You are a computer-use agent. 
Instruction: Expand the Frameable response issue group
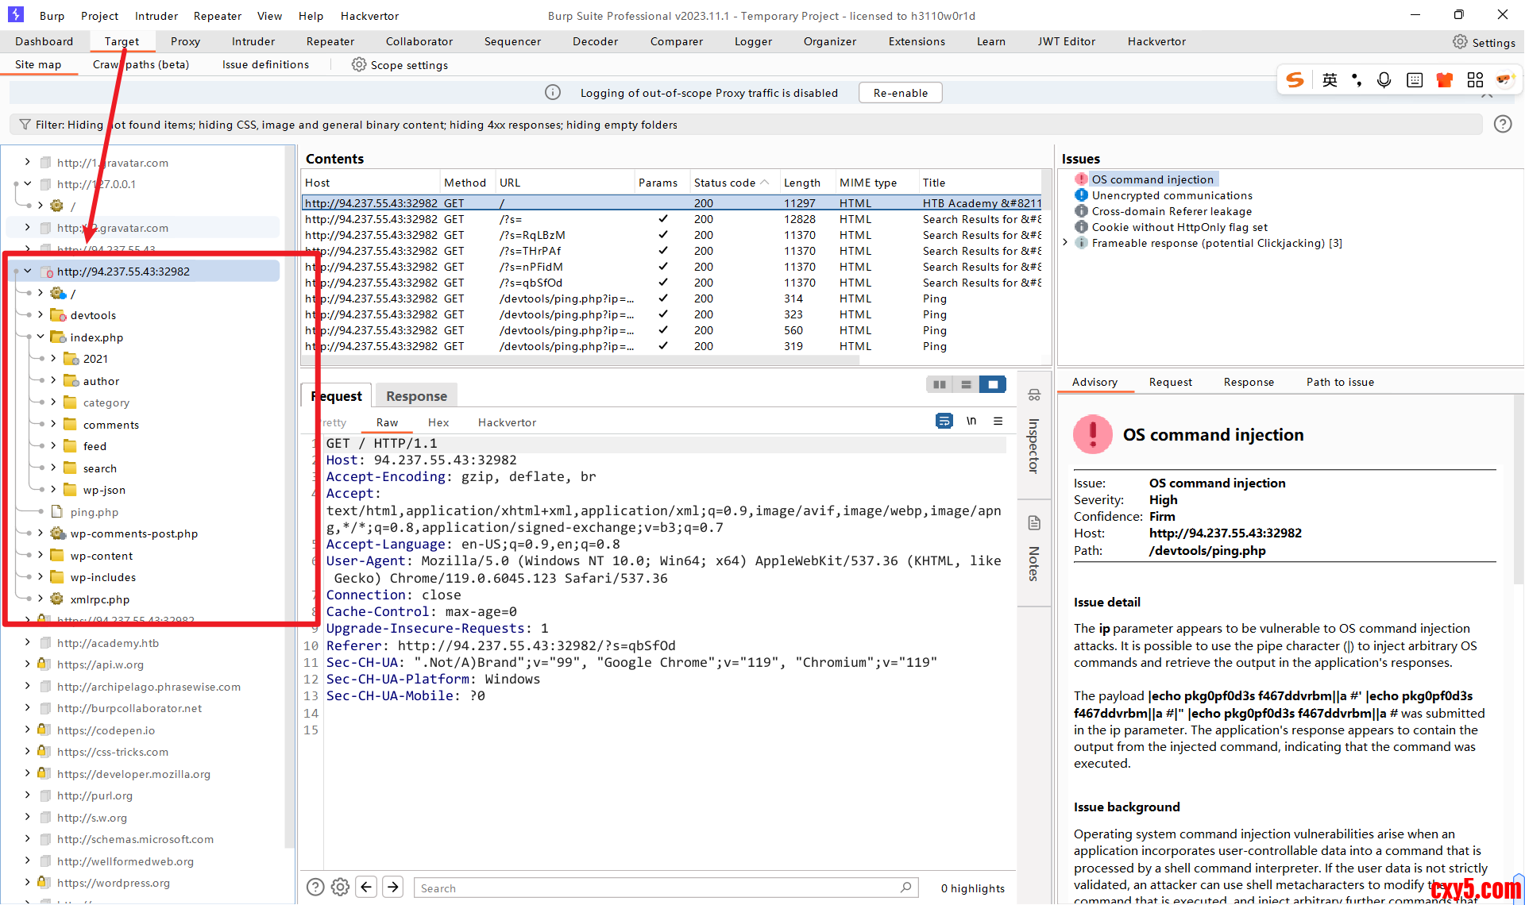1066,243
